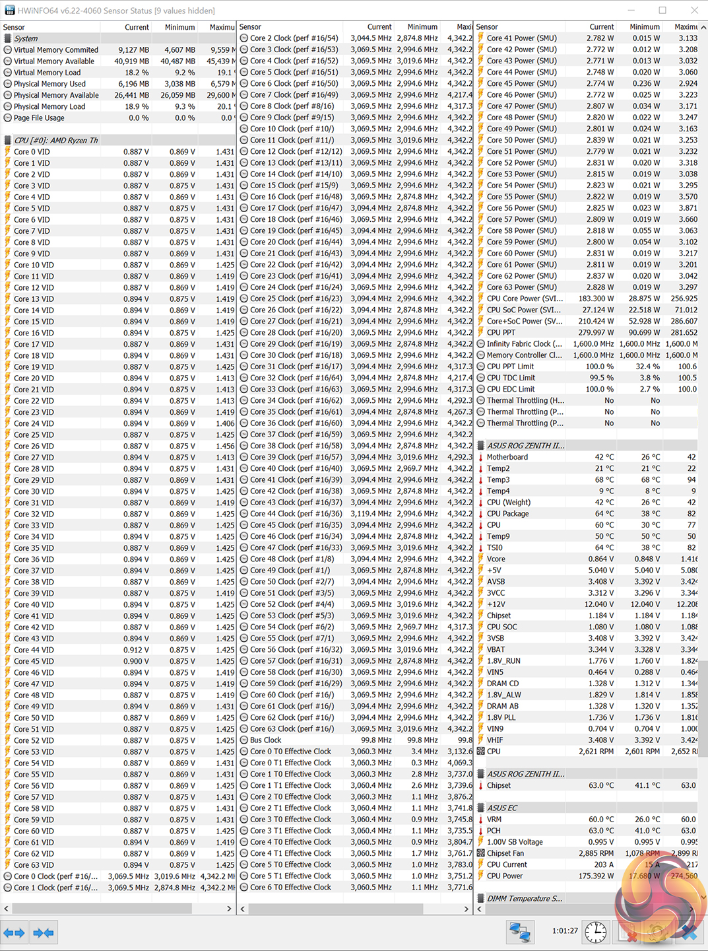Click the middle pane scroll-left arrow

pos(242,909)
